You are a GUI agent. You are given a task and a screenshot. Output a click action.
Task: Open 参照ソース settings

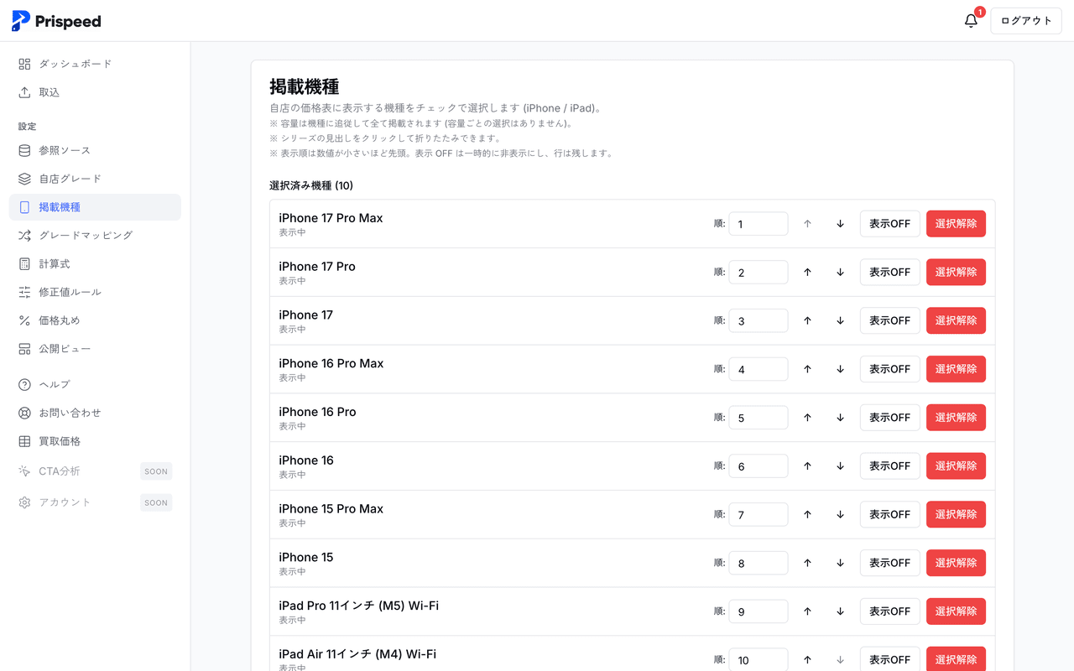[x=95, y=150]
